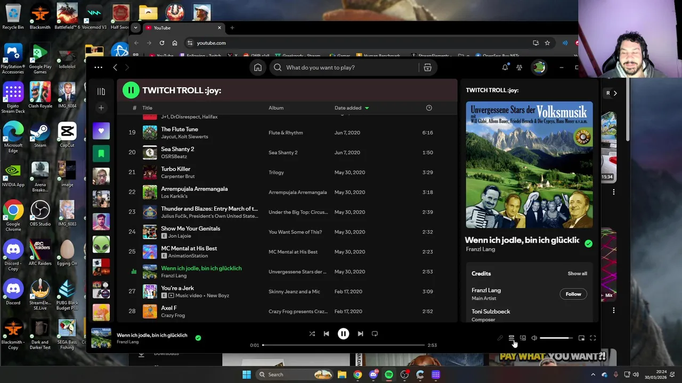Image resolution: width=682 pixels, height=383 pixels.
Task: Sort by duration clock icon header
Action: pyautogui.click(x=429, y=108)
